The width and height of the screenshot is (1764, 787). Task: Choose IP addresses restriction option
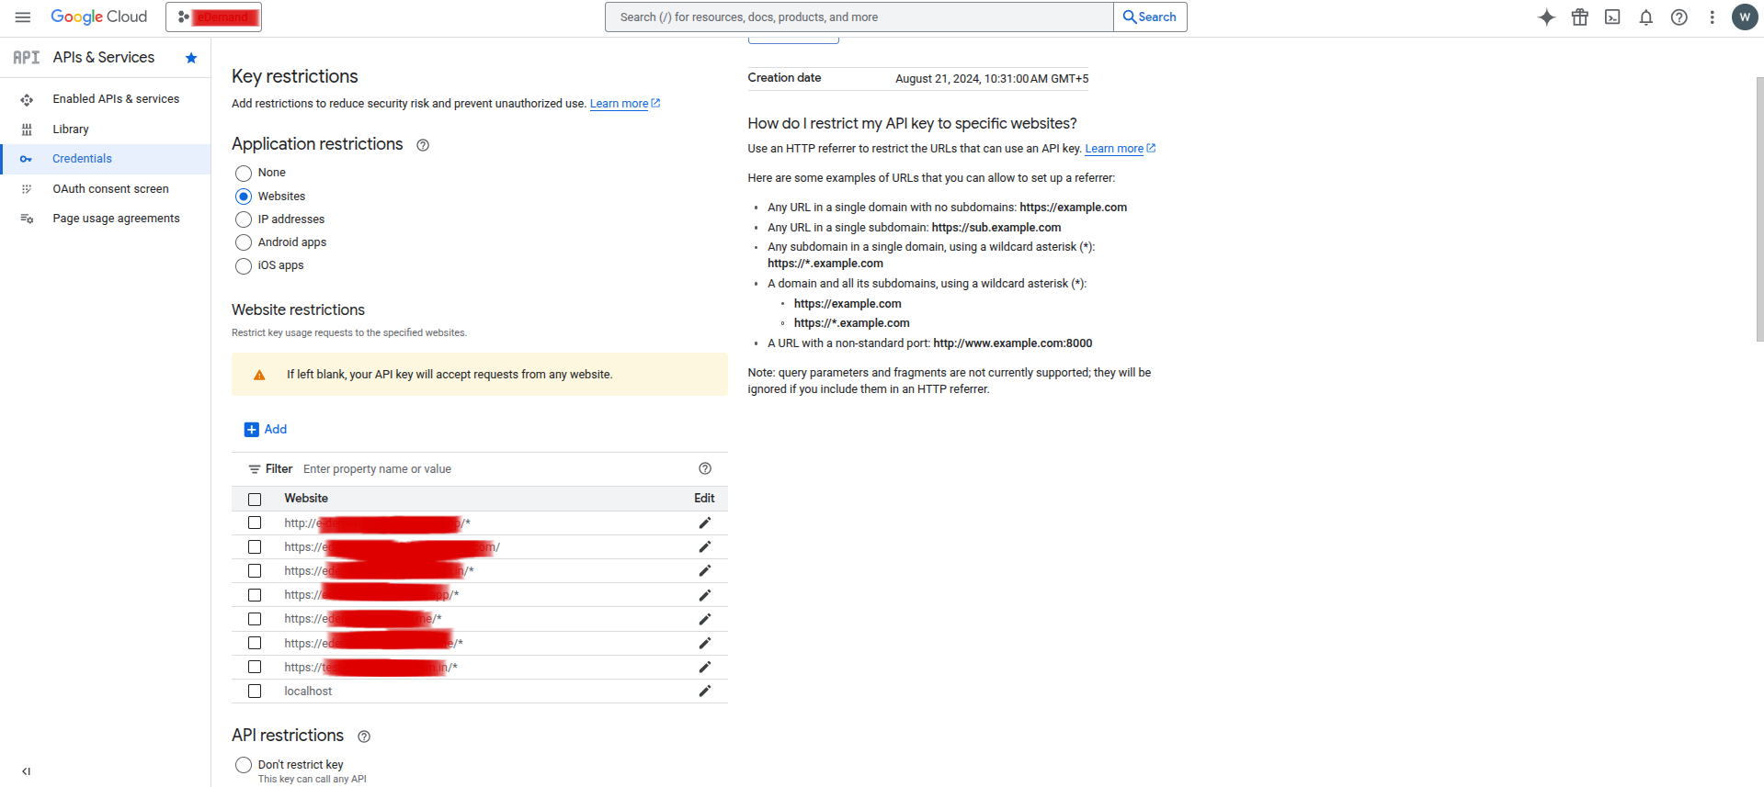[x=244, y=219]
